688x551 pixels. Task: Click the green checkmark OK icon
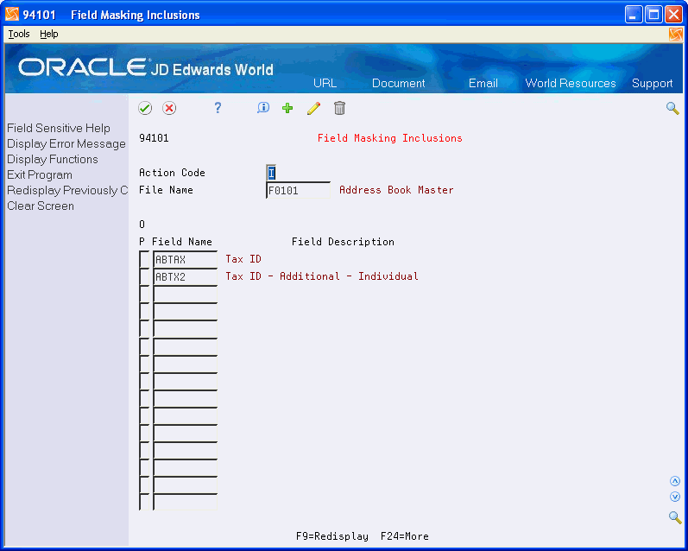[x=145, y=108]
